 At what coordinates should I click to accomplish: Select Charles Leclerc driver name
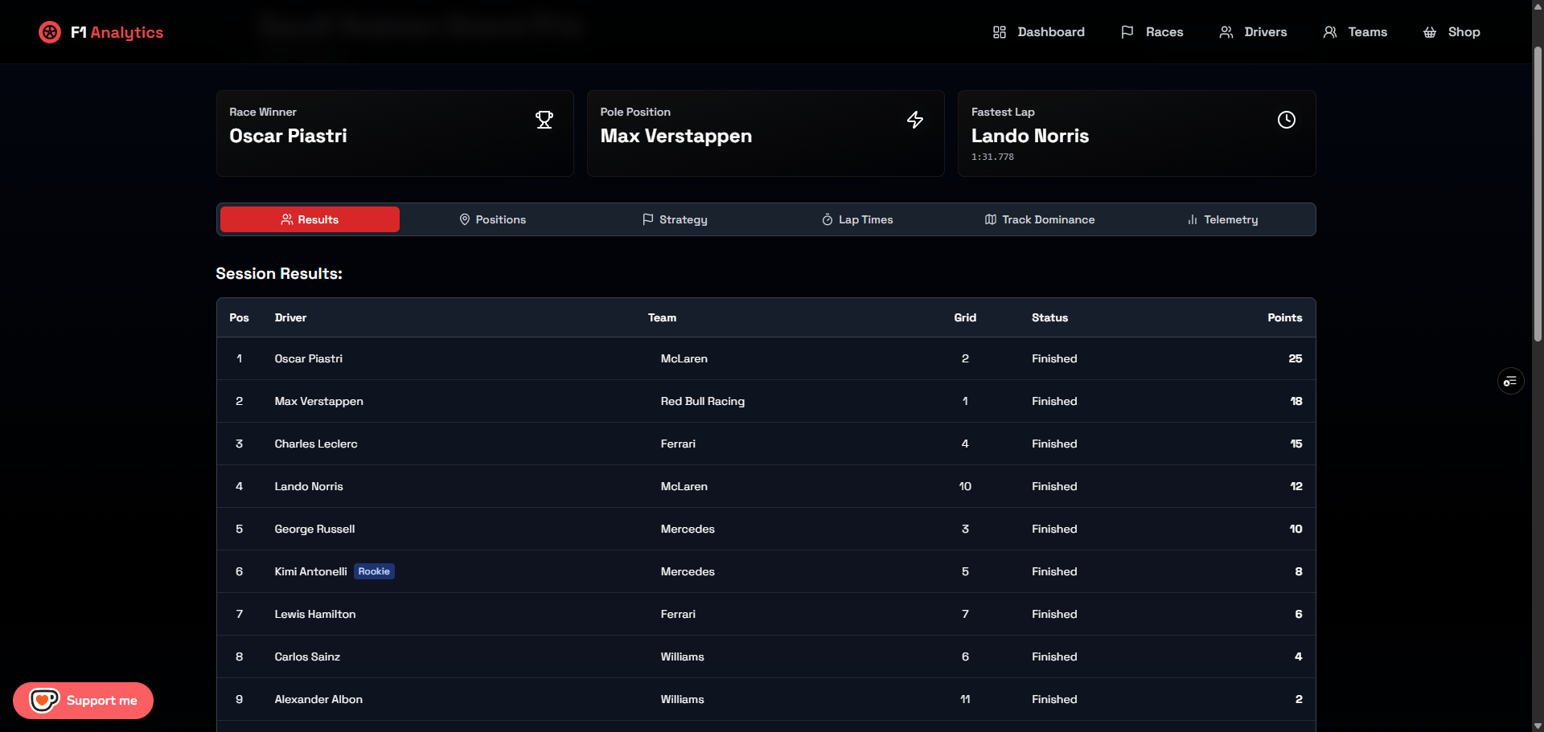coord(316,444)
